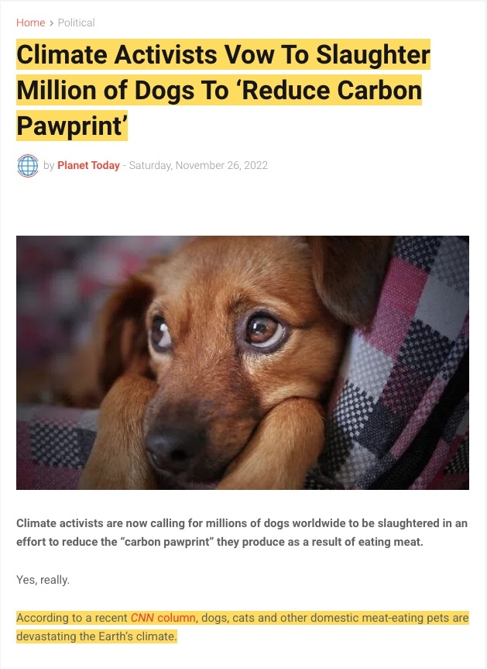Click highlighted phrase 'According to a recent'
Screen dimensions: 487x669
click(x=72, y=618)
